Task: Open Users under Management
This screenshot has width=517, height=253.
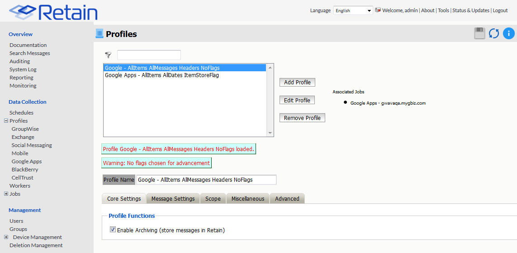Action: (16, 221)
